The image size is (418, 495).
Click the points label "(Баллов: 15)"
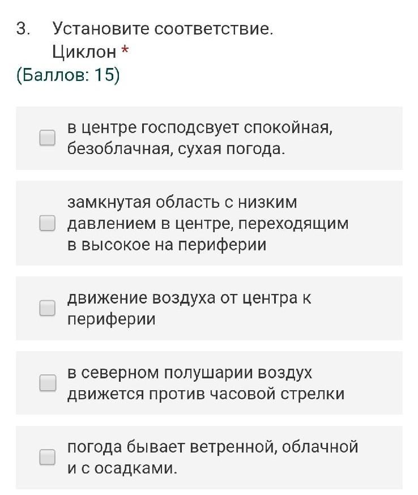tap(68, 75)
